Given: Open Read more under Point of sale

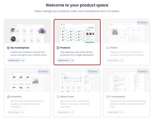Looking at the screenshot, I should [x=66, y=112].
